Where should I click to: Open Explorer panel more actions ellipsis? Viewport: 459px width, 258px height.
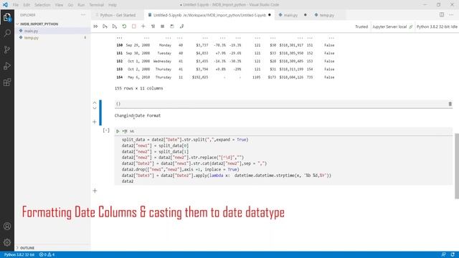(x=83, y=15)
